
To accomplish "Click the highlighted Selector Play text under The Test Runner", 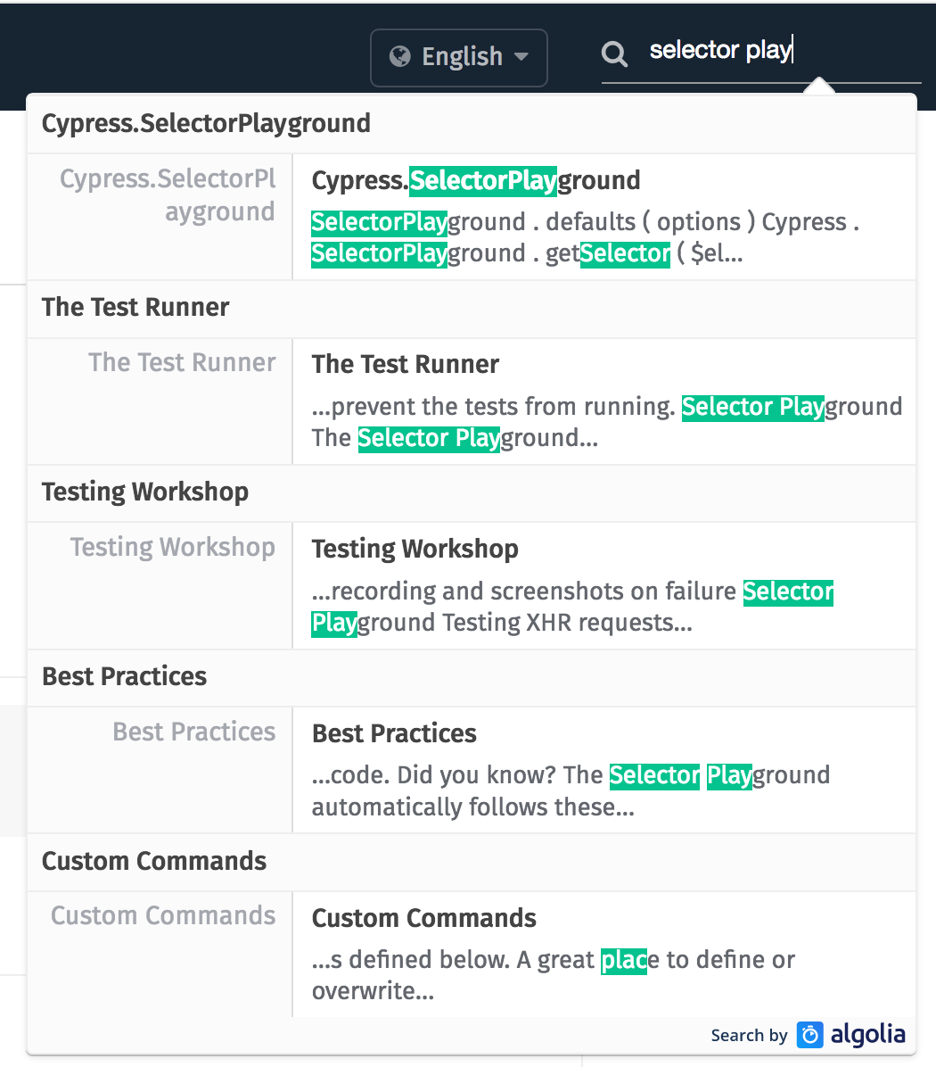I will (753, 407).
